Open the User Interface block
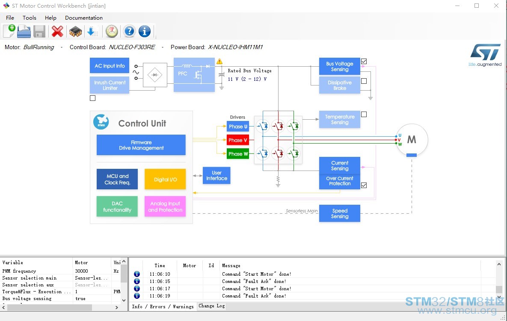The width and height of the screenshot is (507, 321). click(216, 175)
